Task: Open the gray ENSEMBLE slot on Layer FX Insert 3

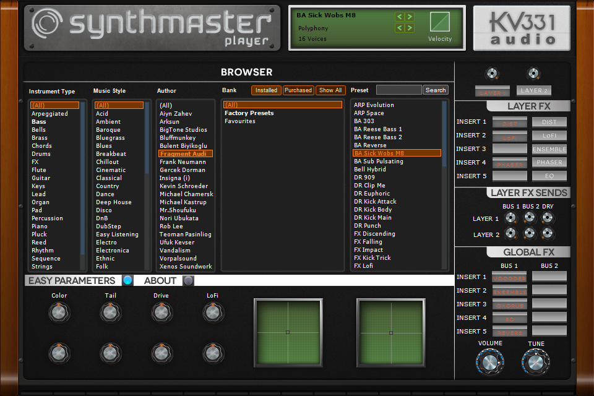Action: coord(549,149)
